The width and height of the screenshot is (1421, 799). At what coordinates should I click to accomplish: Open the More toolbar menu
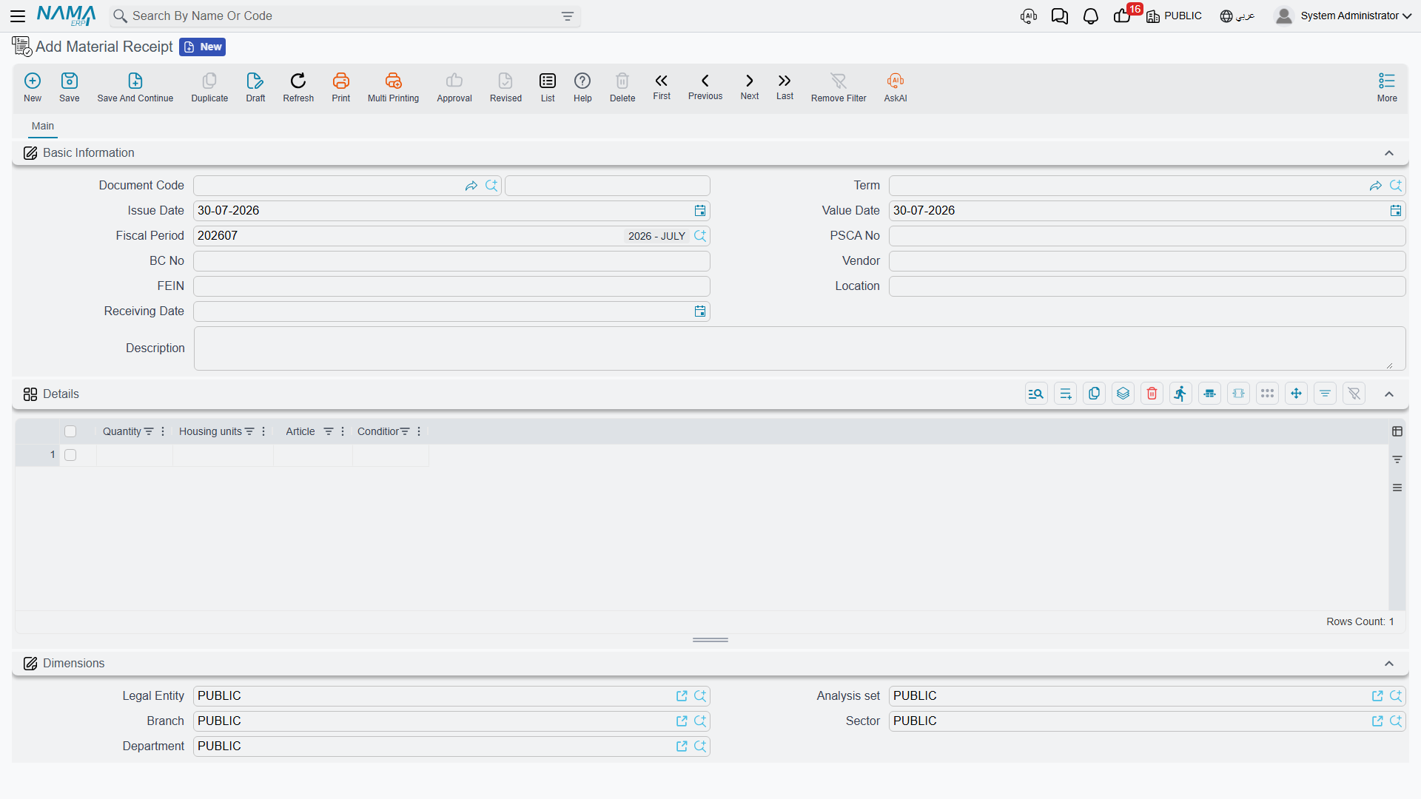coord(1387,87)
